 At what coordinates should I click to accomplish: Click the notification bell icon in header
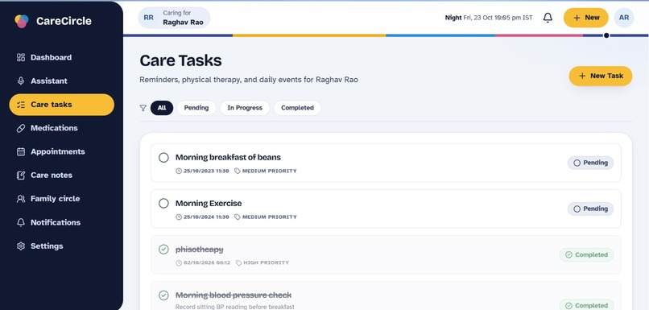548,18
